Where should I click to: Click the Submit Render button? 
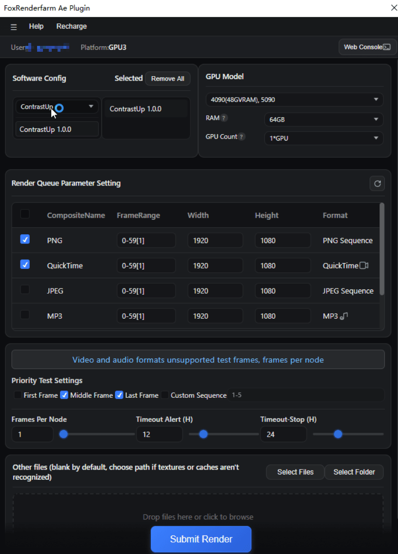coord(201,539)
